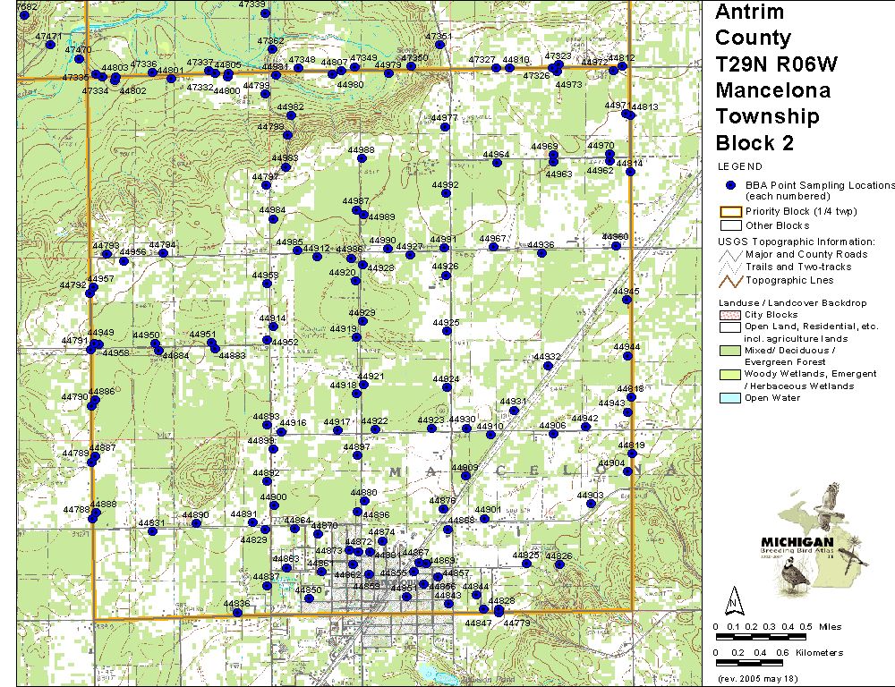Click the City Blocks color swatch

pos(731,315)
